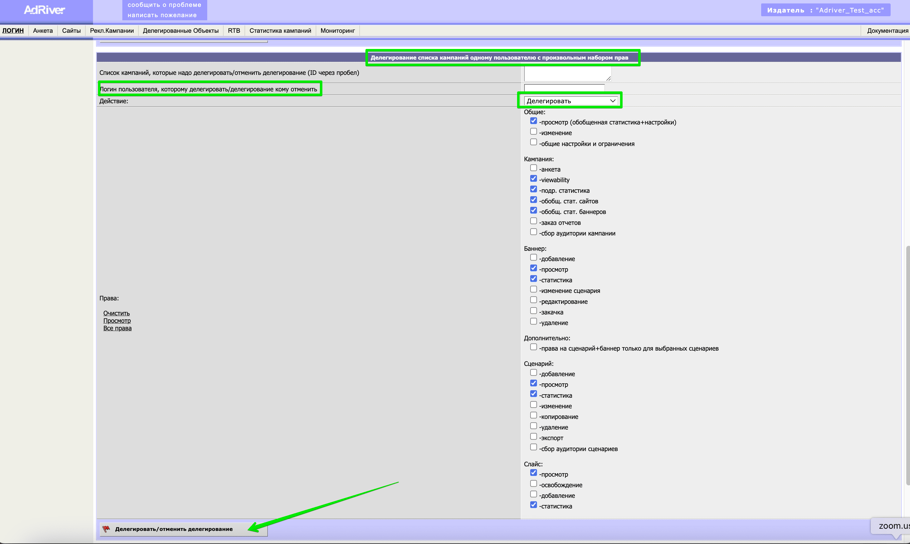The image size is (910, 544).
Task: Uncheck Сценарий просмотр checkbox
Action: point(533,383)
